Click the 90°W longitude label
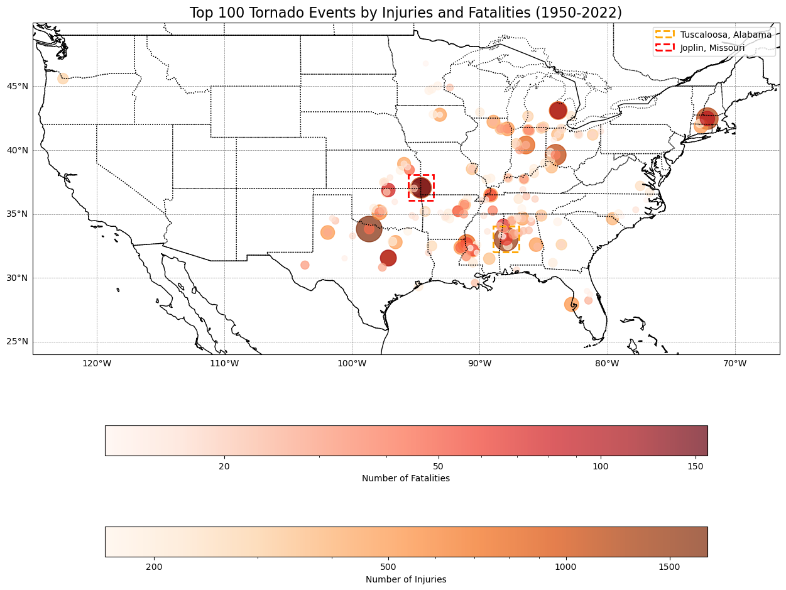This screenshot has height=590, width=786. 479,363
